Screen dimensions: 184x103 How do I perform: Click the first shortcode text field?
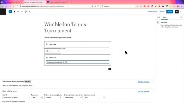pyautogui.click(x=78, y=49)
